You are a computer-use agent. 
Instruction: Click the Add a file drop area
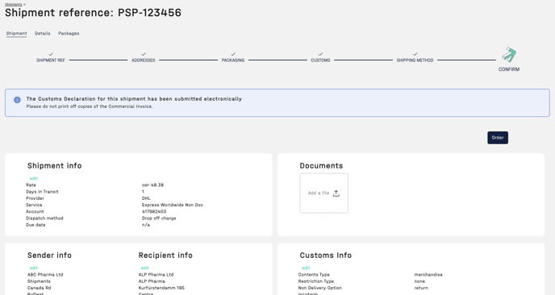[x=323, y=193]
